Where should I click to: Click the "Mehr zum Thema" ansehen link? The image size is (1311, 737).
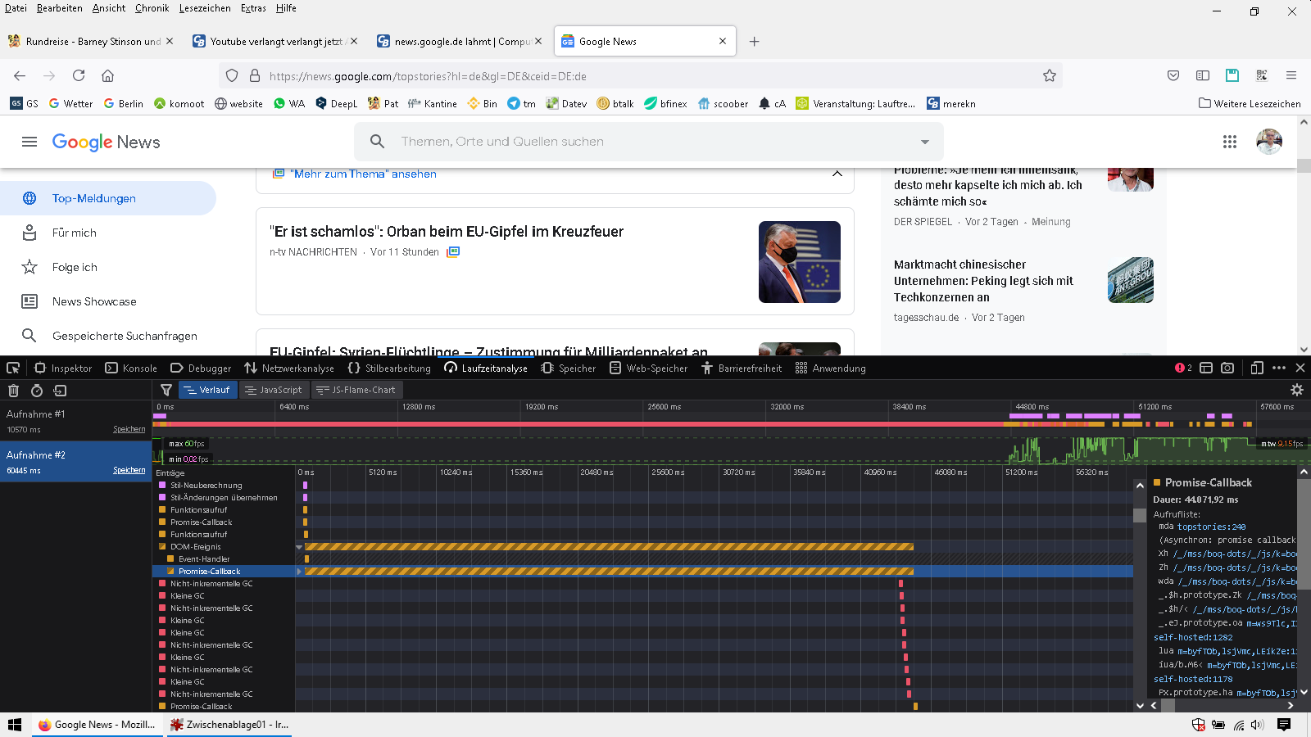(x=364, y=174)
